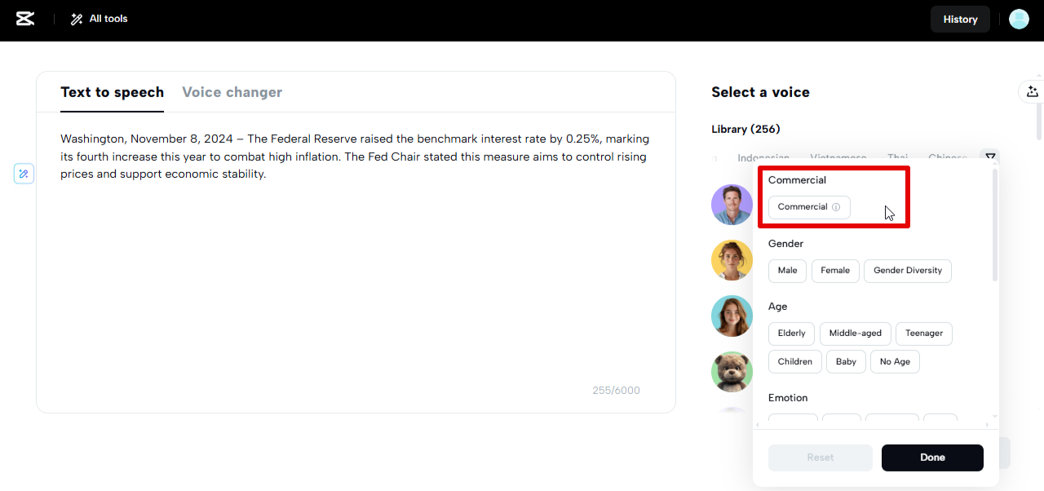
Task: Click the AI writer icon beside text box
Action: (24, 174)
